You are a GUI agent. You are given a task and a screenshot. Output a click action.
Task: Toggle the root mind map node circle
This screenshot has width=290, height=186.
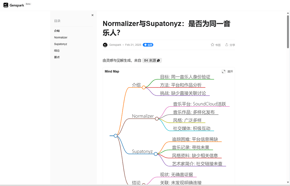pos(116,136)
